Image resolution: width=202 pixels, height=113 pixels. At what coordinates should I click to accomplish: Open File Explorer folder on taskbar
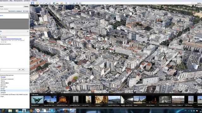point(10,110)
